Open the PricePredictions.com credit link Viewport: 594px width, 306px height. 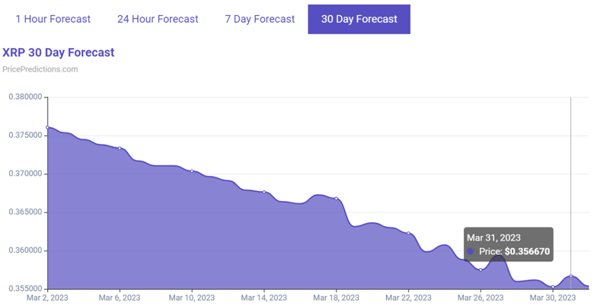(x=40, y=69)
